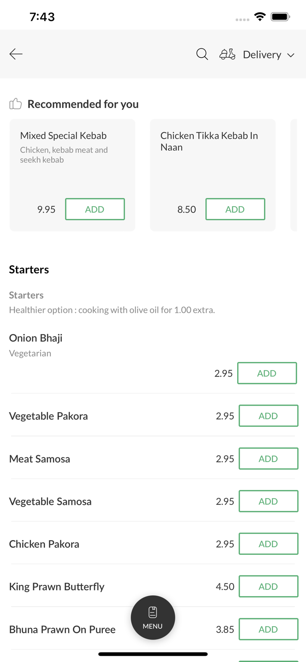Add Chicken Pakora to basket
Screen dimensions: 306x662
(268, 544)
